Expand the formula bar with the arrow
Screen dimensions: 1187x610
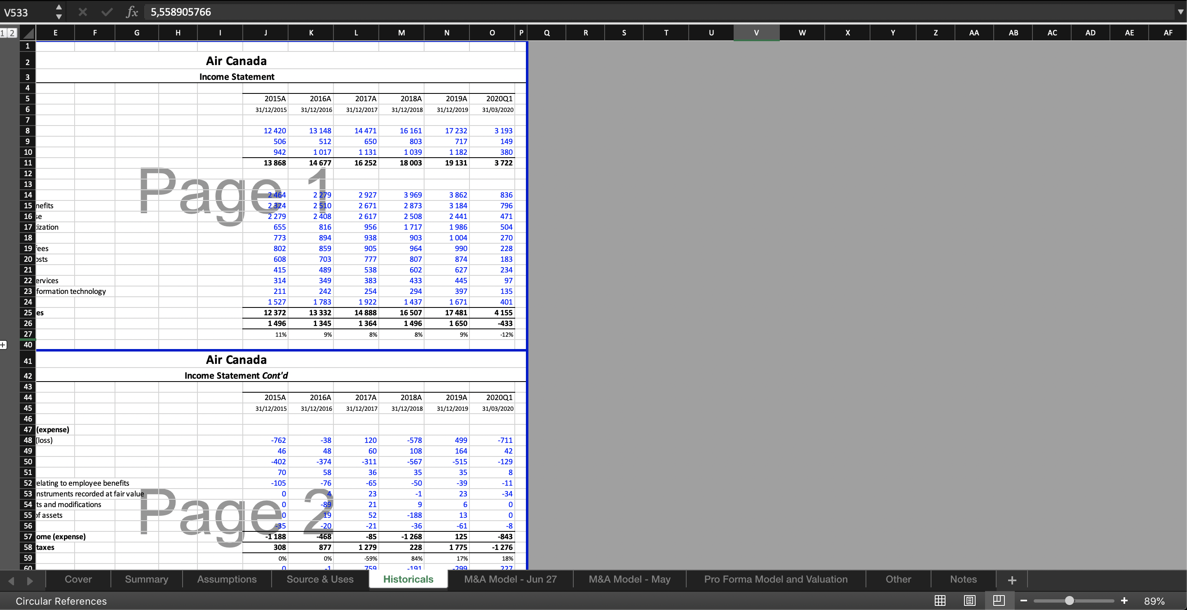1180,12
